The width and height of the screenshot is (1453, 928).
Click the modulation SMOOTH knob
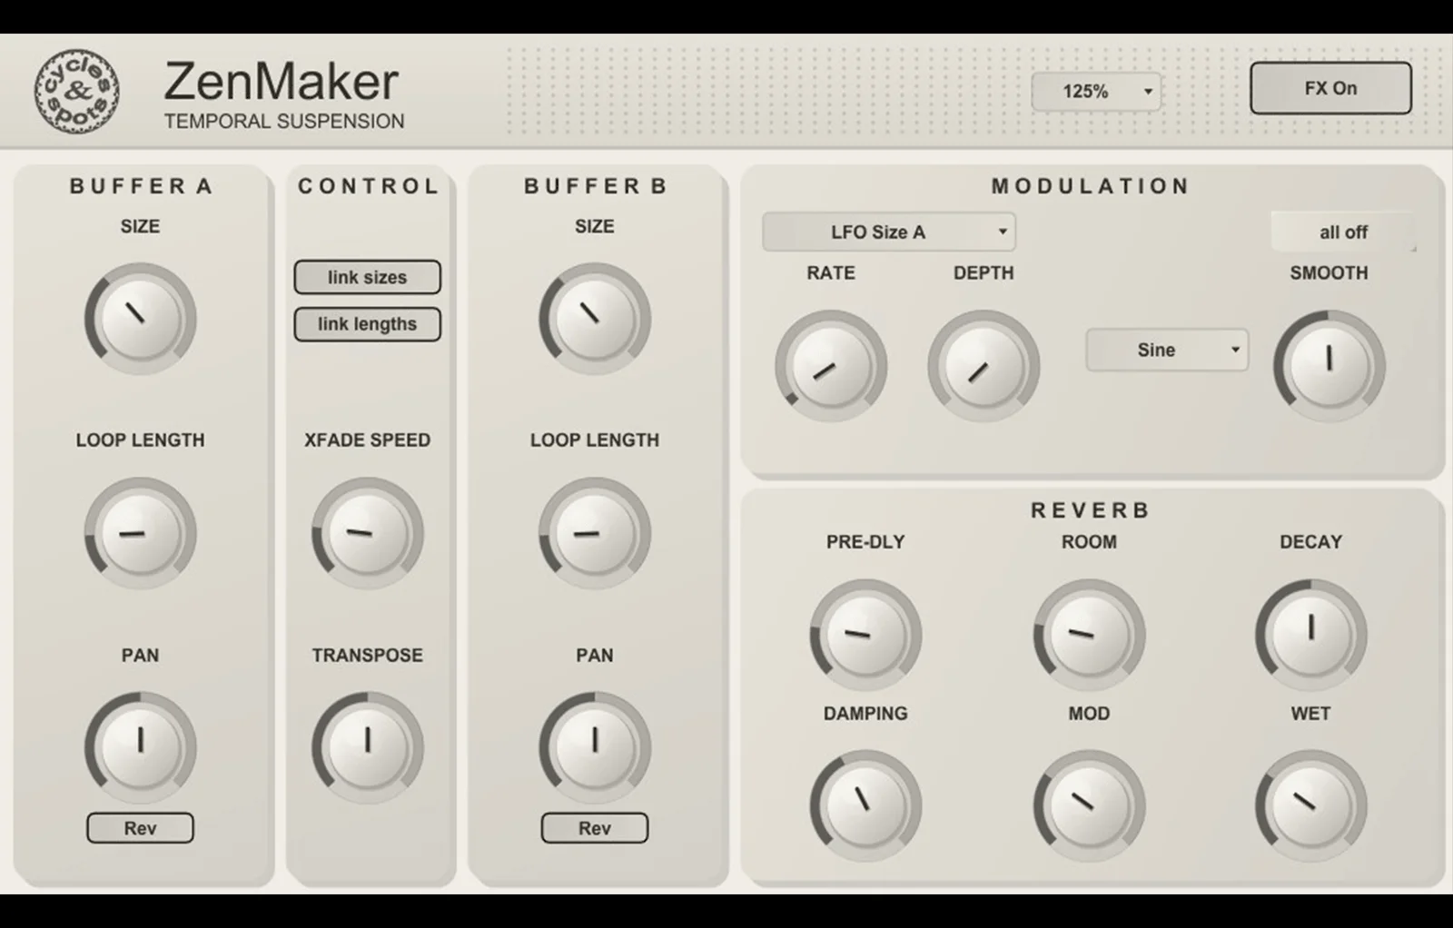coord(1329,366)
